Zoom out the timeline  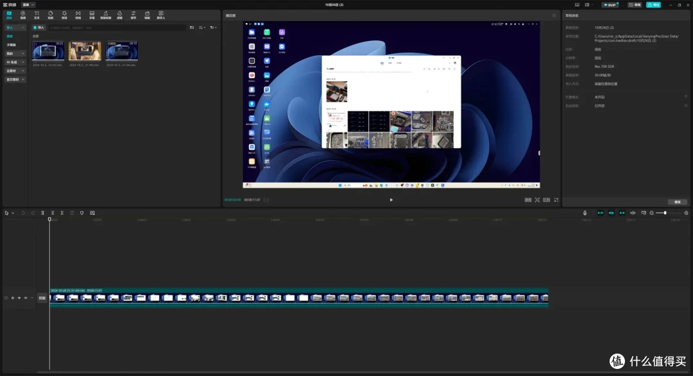point(651,213)
